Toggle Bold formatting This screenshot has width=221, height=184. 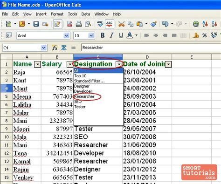[103, 35]
